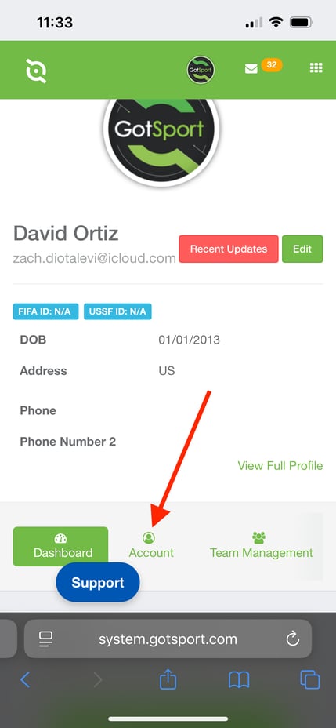Image resolution: width=336 pixels, height=728 pixels.
Task: Tap the 32 unread notification badge
Action: [x=272, y=65]
